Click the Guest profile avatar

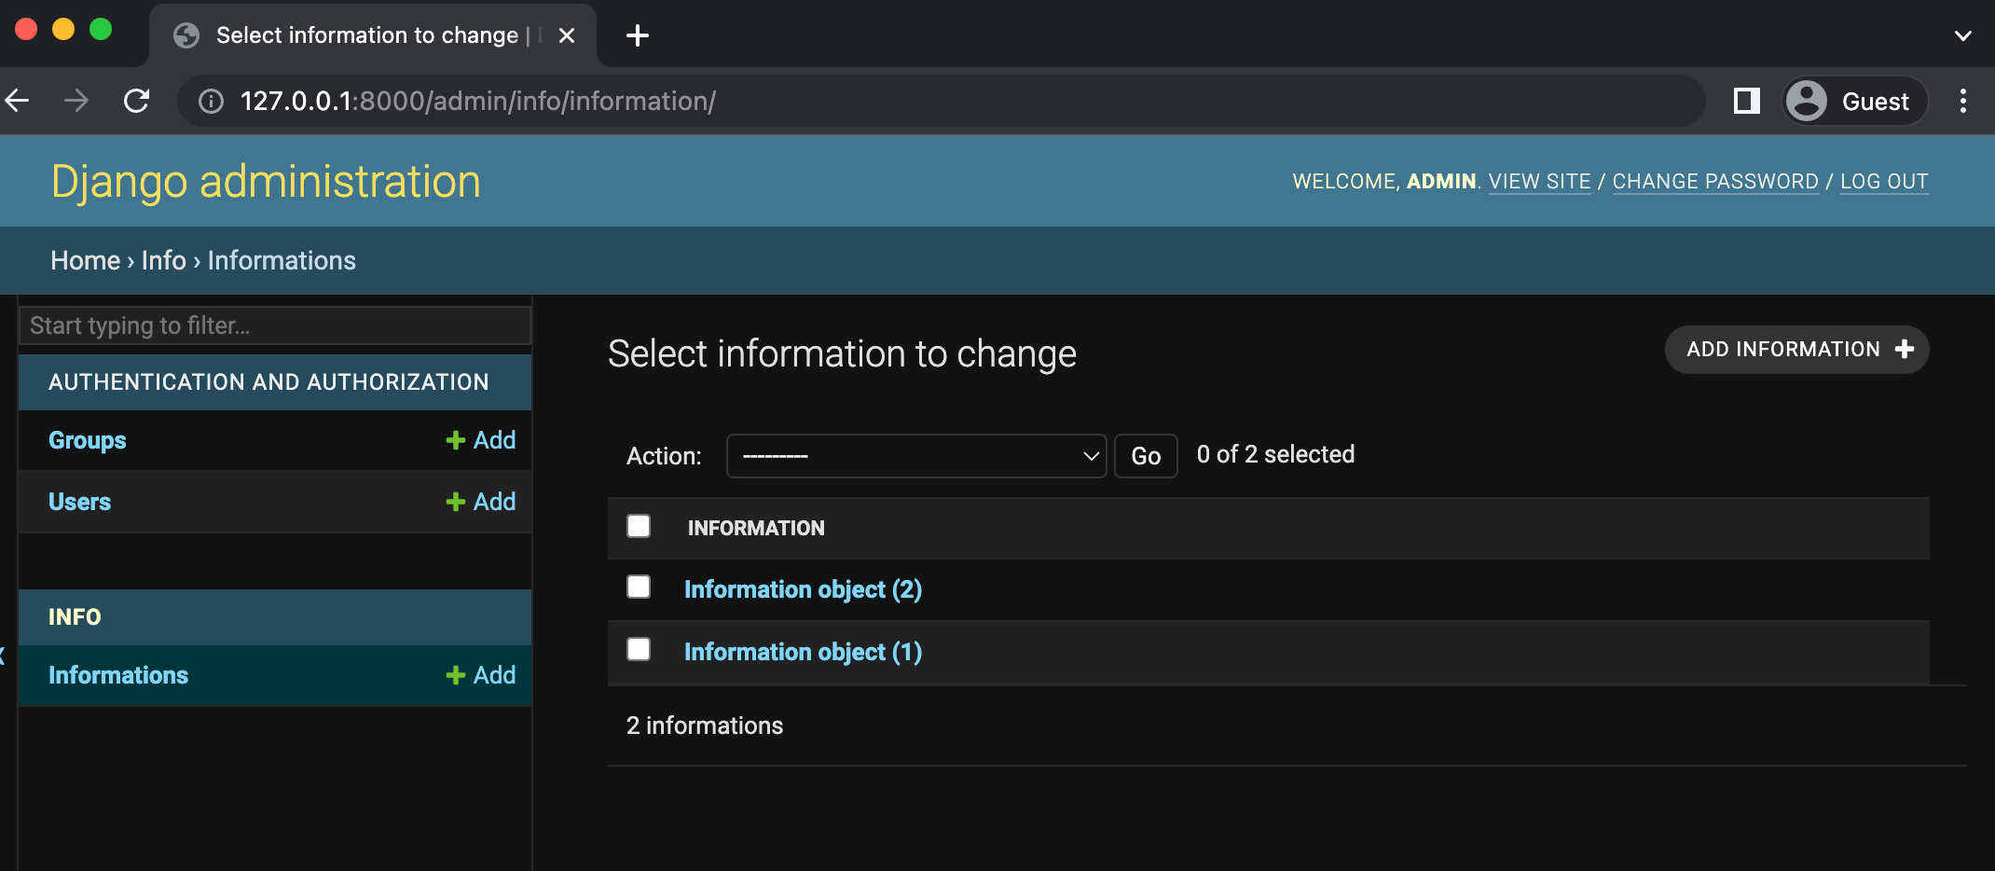tap(1806, 101)
